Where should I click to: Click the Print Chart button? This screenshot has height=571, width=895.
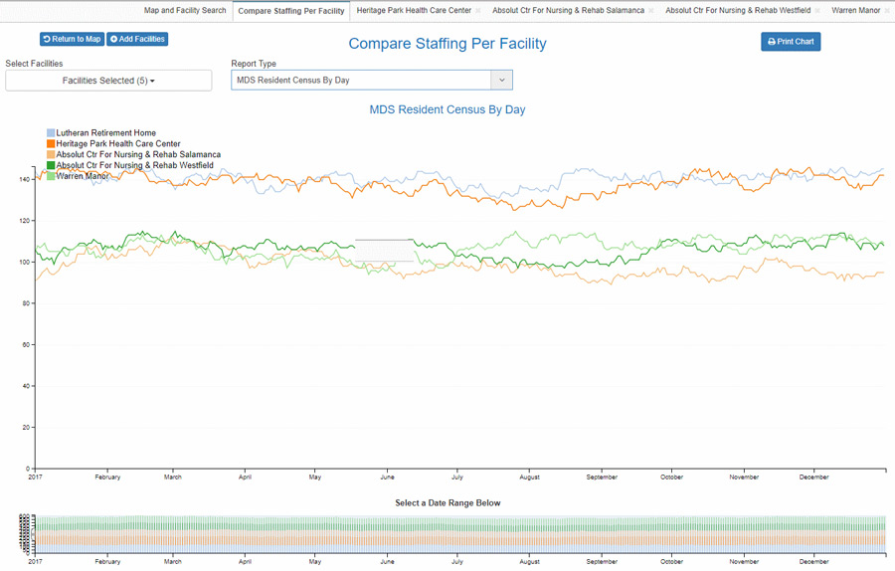point(791,42)
